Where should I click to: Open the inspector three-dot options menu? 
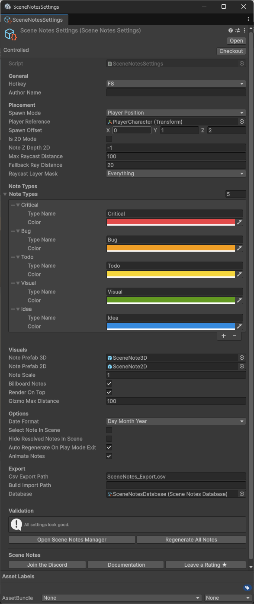(244, 31)
